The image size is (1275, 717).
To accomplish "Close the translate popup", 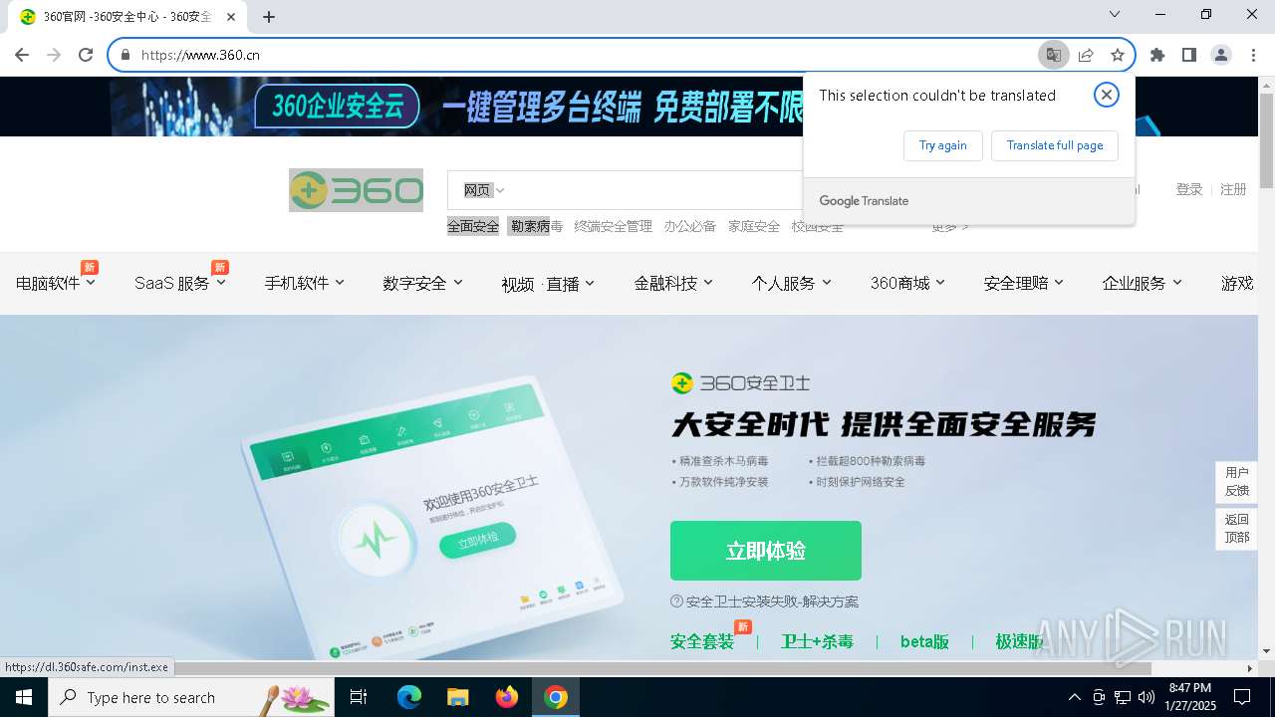I will tap(1106, 95).
